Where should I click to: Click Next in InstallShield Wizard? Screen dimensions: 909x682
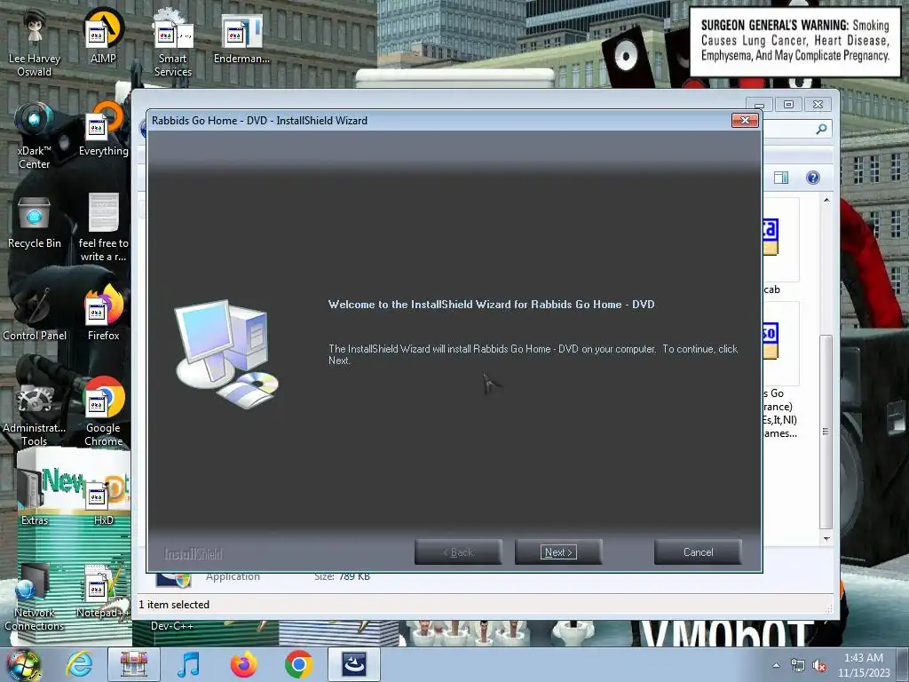pyautogui.click(x=558, y=552)
